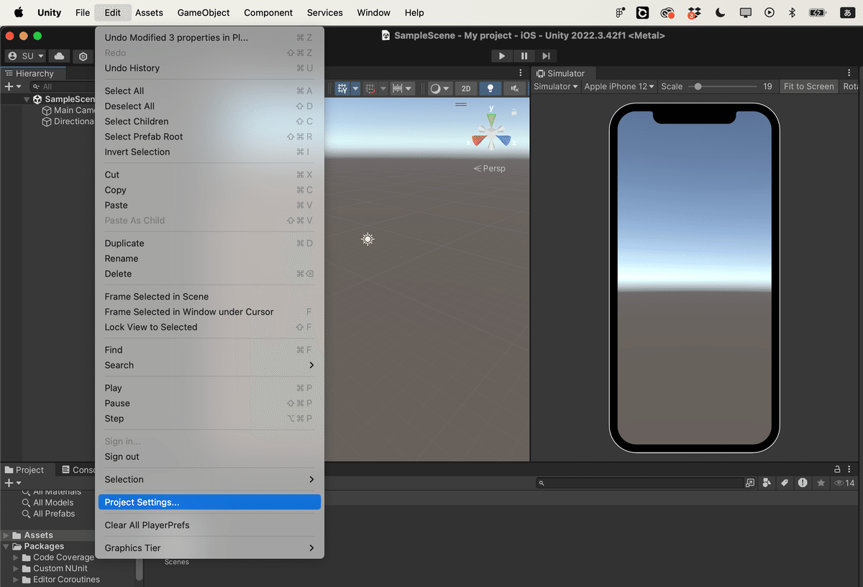Viewport: 863px width, 587px height.
Task: Switch to the Console tab
Action: (78, 470)
